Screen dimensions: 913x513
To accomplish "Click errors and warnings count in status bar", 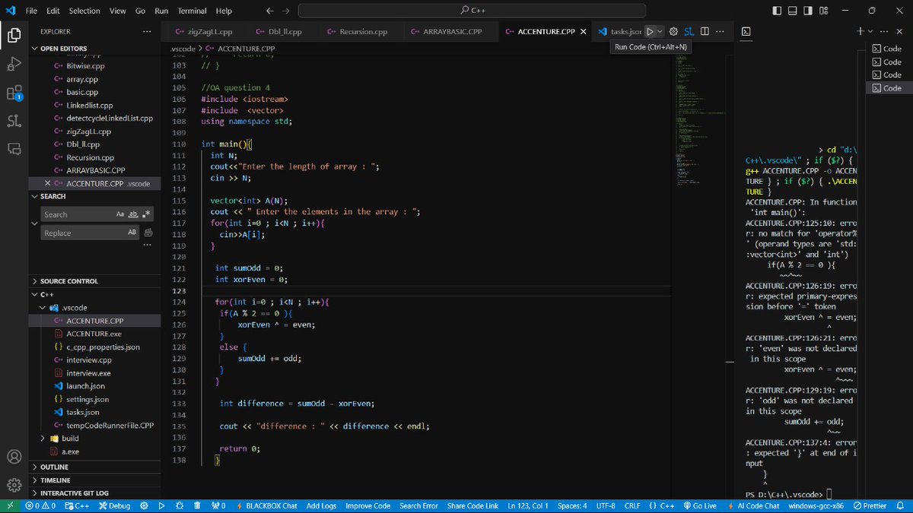I will point(40,505).
